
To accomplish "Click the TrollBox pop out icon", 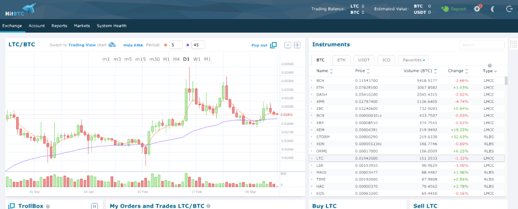I will click(x=12, y=206).
